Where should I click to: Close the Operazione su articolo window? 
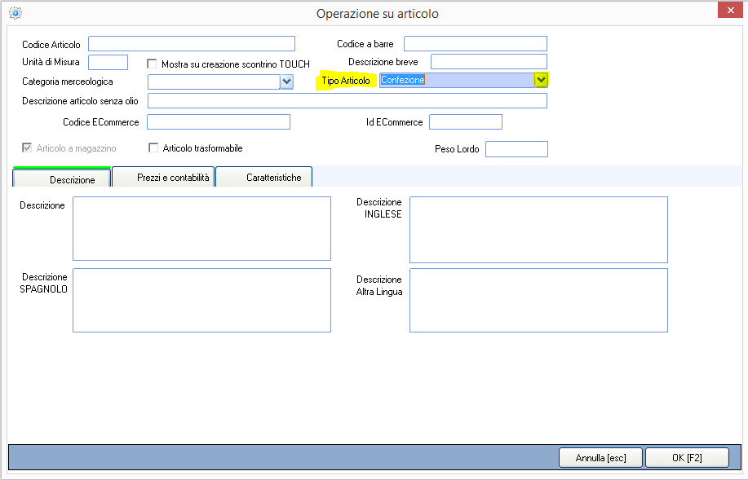[730, 10]
